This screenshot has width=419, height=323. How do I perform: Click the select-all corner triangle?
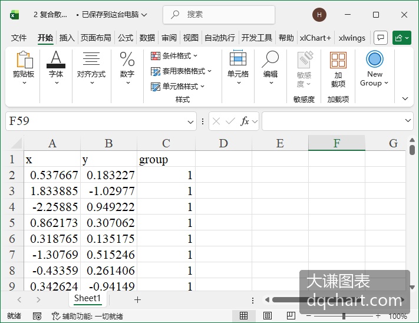click(17, 143)
